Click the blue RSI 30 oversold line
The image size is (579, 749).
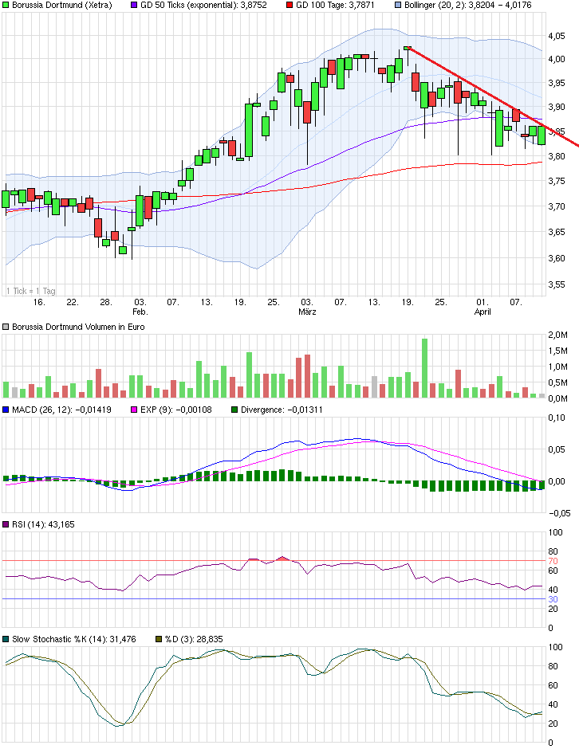[x=274, y=599]
